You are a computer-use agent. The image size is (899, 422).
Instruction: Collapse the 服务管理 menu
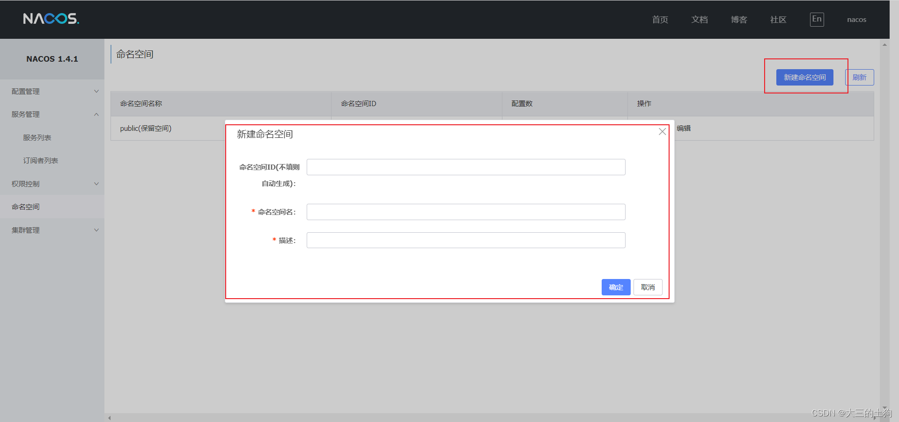pos(52,114)
